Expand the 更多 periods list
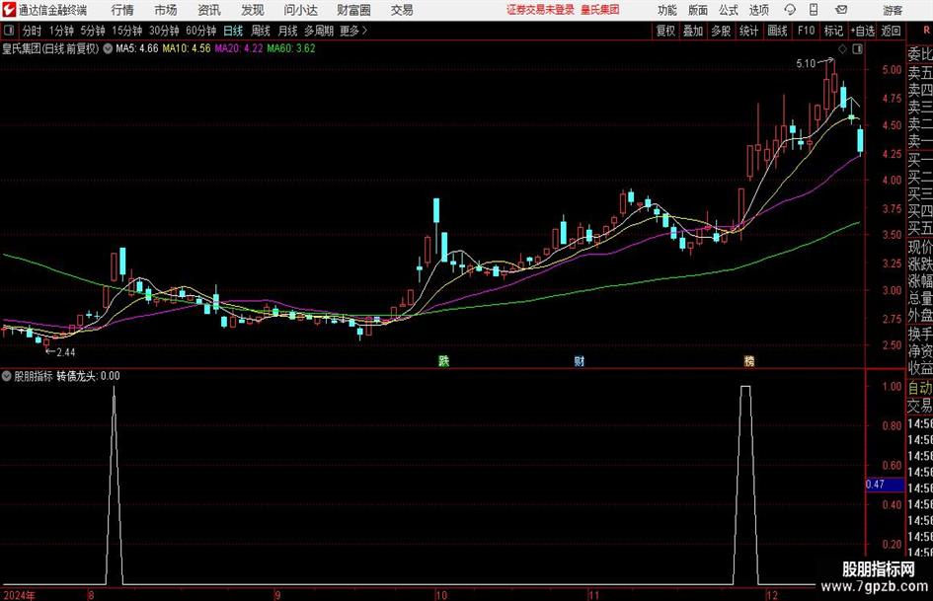The height and width of the screenshot is (601, 933). tap(353, 31)
